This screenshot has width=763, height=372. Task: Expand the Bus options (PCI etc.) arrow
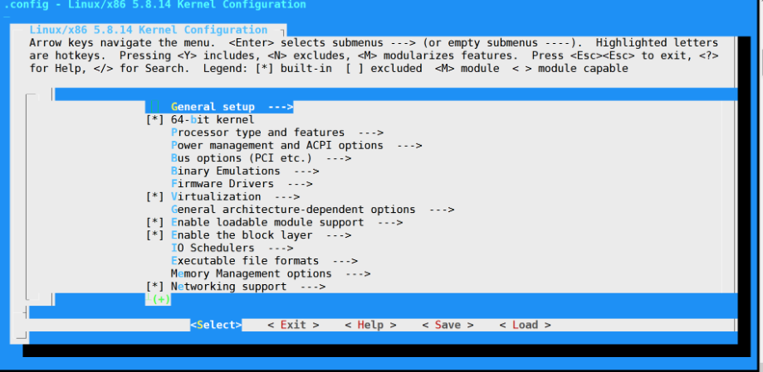point(339,158)
